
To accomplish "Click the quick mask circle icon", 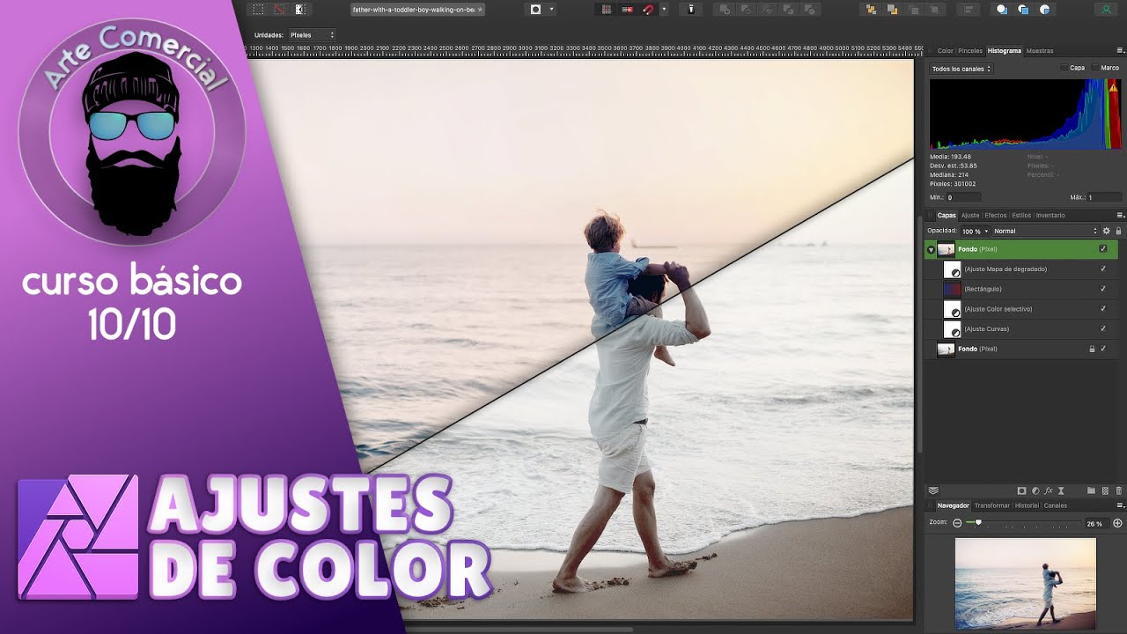I will (535, 9).
